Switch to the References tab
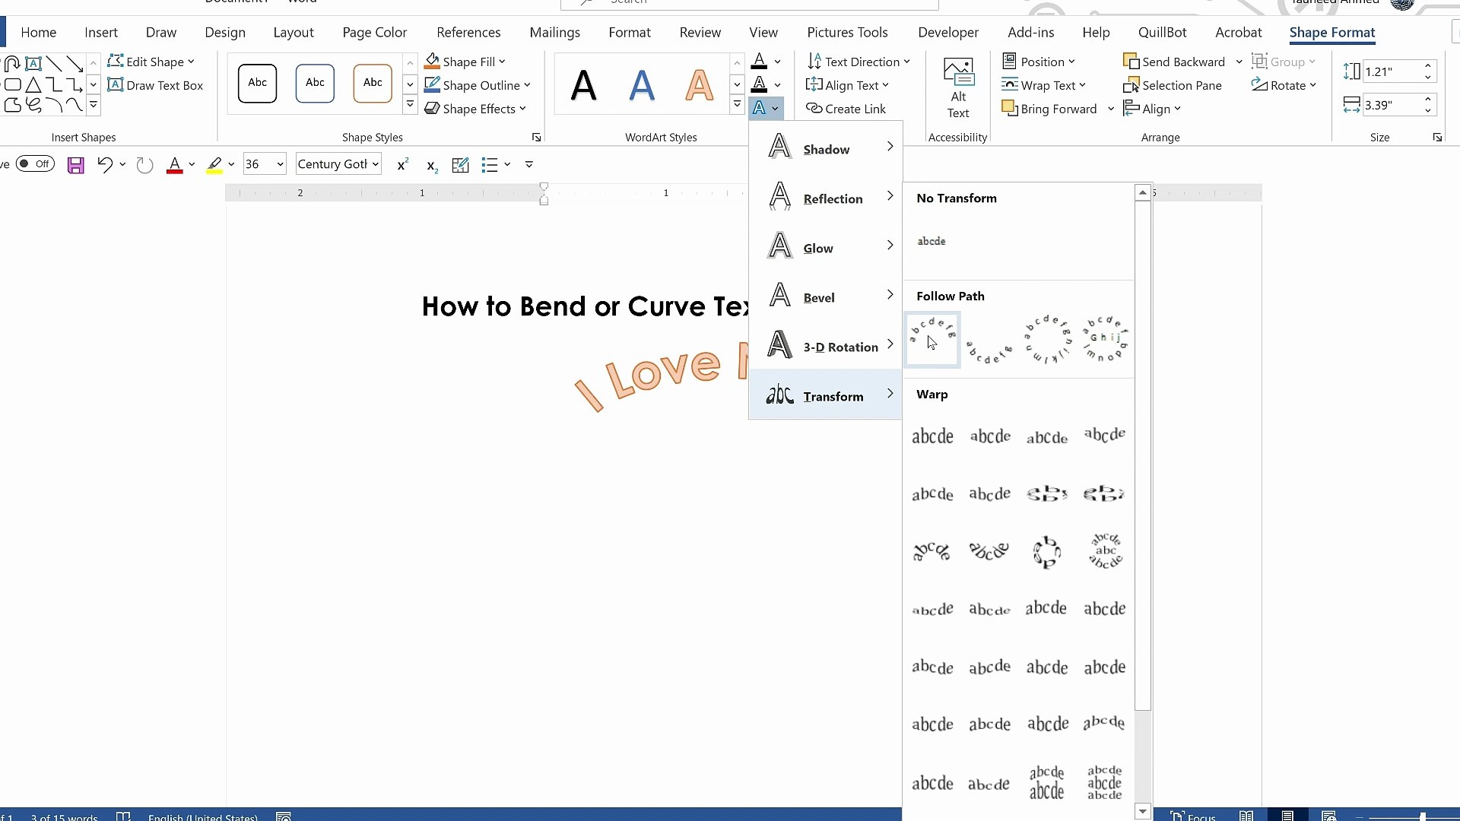Image resolution: width=1460 pixels, height=821 pixels. [468, 33]
